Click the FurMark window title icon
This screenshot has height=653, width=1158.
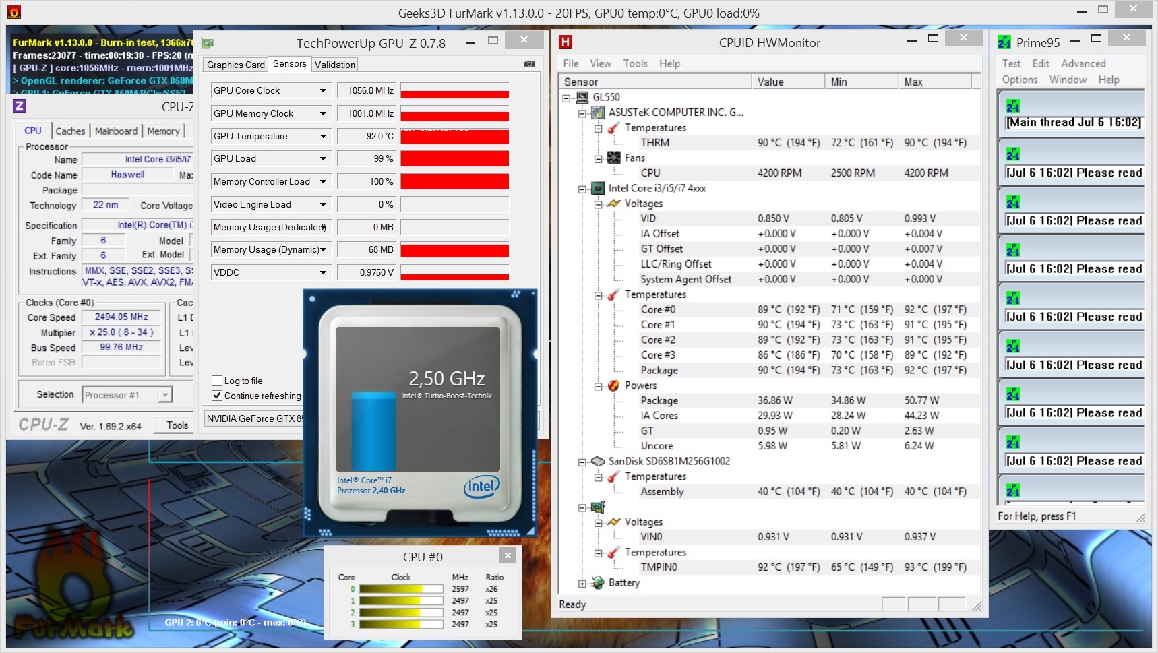[x=13, y=12]
